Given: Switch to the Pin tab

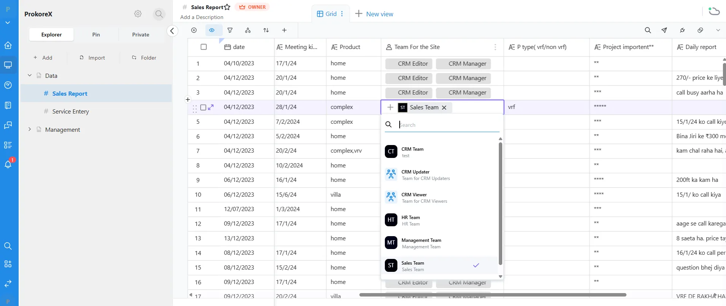Looking at the screenshot, I should tap(96, 35).
